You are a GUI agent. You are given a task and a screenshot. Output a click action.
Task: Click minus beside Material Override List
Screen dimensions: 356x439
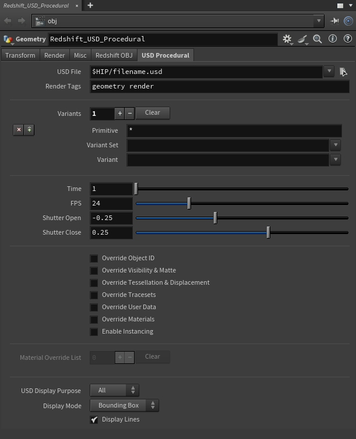tap(130, 357)
